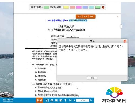135x105 pixels.
Task: Close the highlighter color bar
Action: point(103,7)
